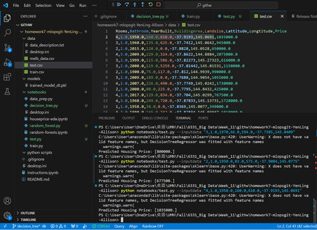The image size is (317, 230).
Task: Open Explorer more actions ellipsis
Action: [85, 17]
